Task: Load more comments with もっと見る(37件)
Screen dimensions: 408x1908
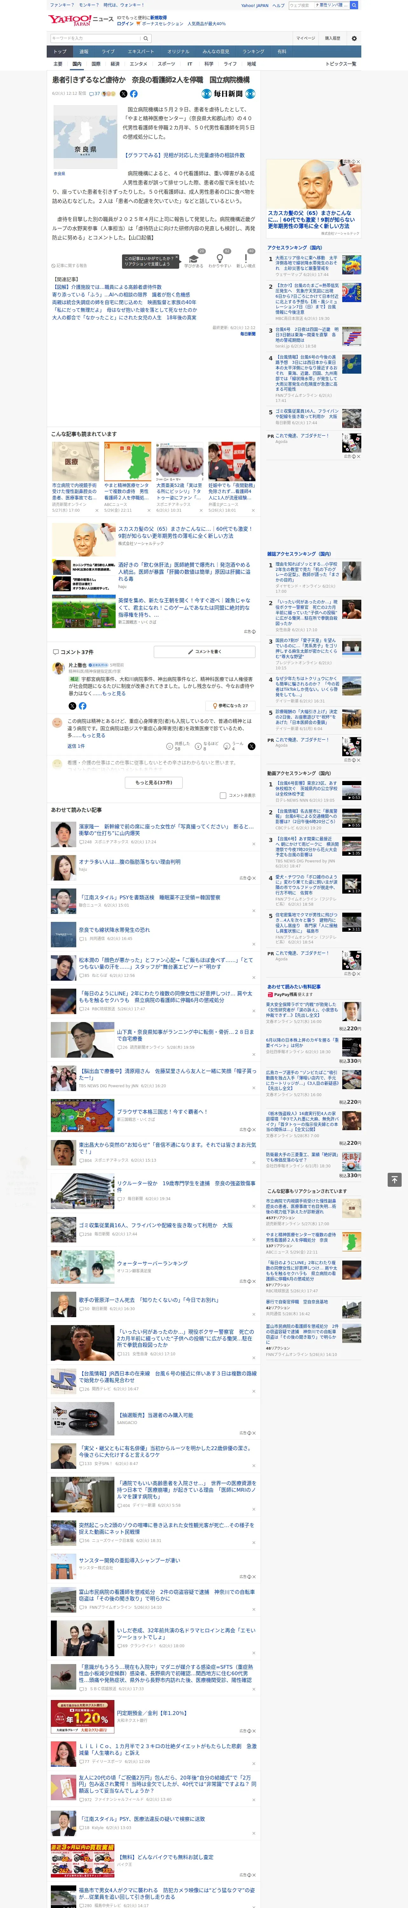Action: click(x=154, y=782)
